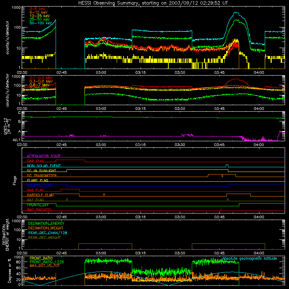
Task: Click the Flags panel axis label
Action: tap(14, 180)
